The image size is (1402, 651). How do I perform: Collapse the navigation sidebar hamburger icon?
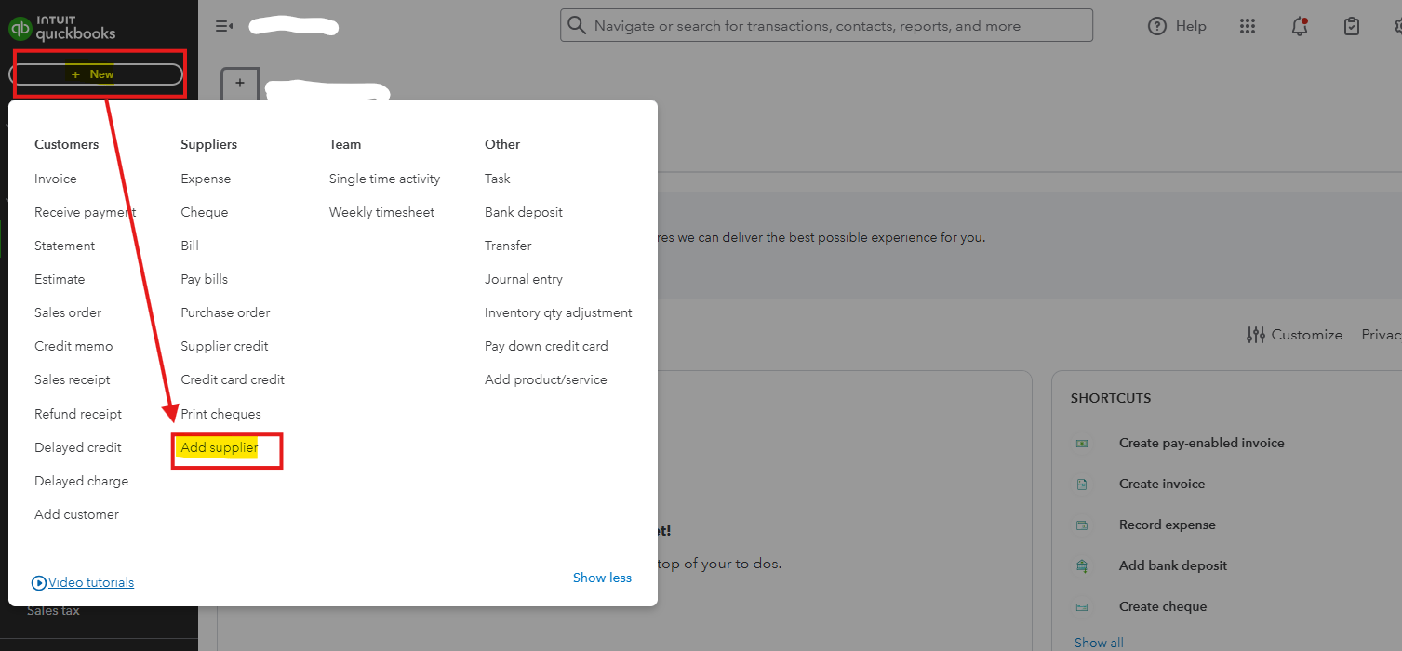tap(223, 26)
